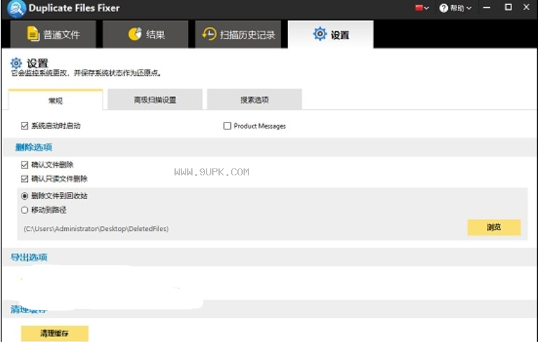538x348 pixels.
Task: Close the Duplicate Files Fixer window
Action: click(x=526, y=7)
